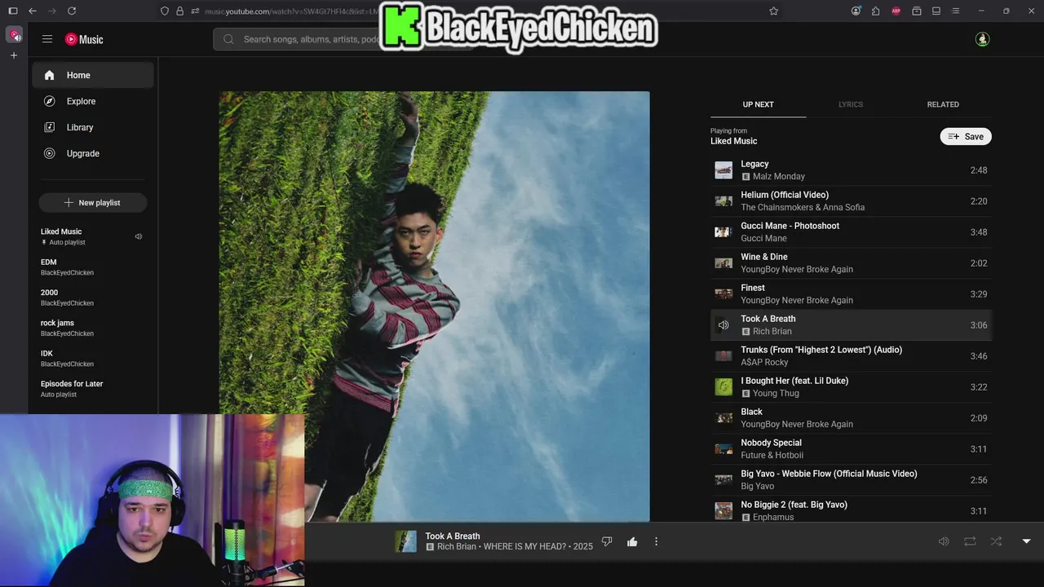Image resolution: width=1044 pixels, height=587 pixels.
Task: Play Legacy by Malz Monday
Action: click(851, 170)
